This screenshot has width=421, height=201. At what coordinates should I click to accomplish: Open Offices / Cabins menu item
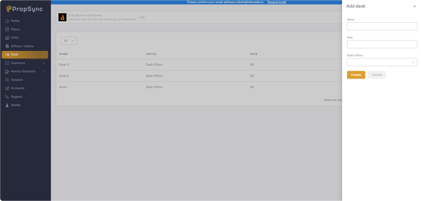click(22, 46)
